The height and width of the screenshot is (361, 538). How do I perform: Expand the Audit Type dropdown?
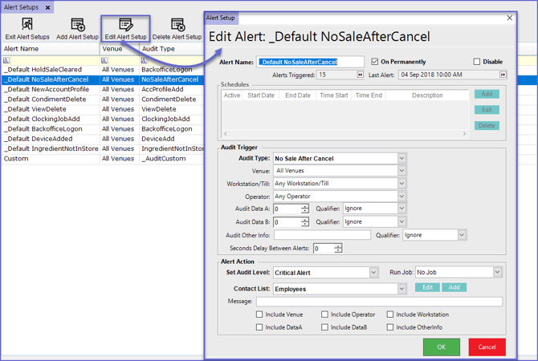[401, 158]
